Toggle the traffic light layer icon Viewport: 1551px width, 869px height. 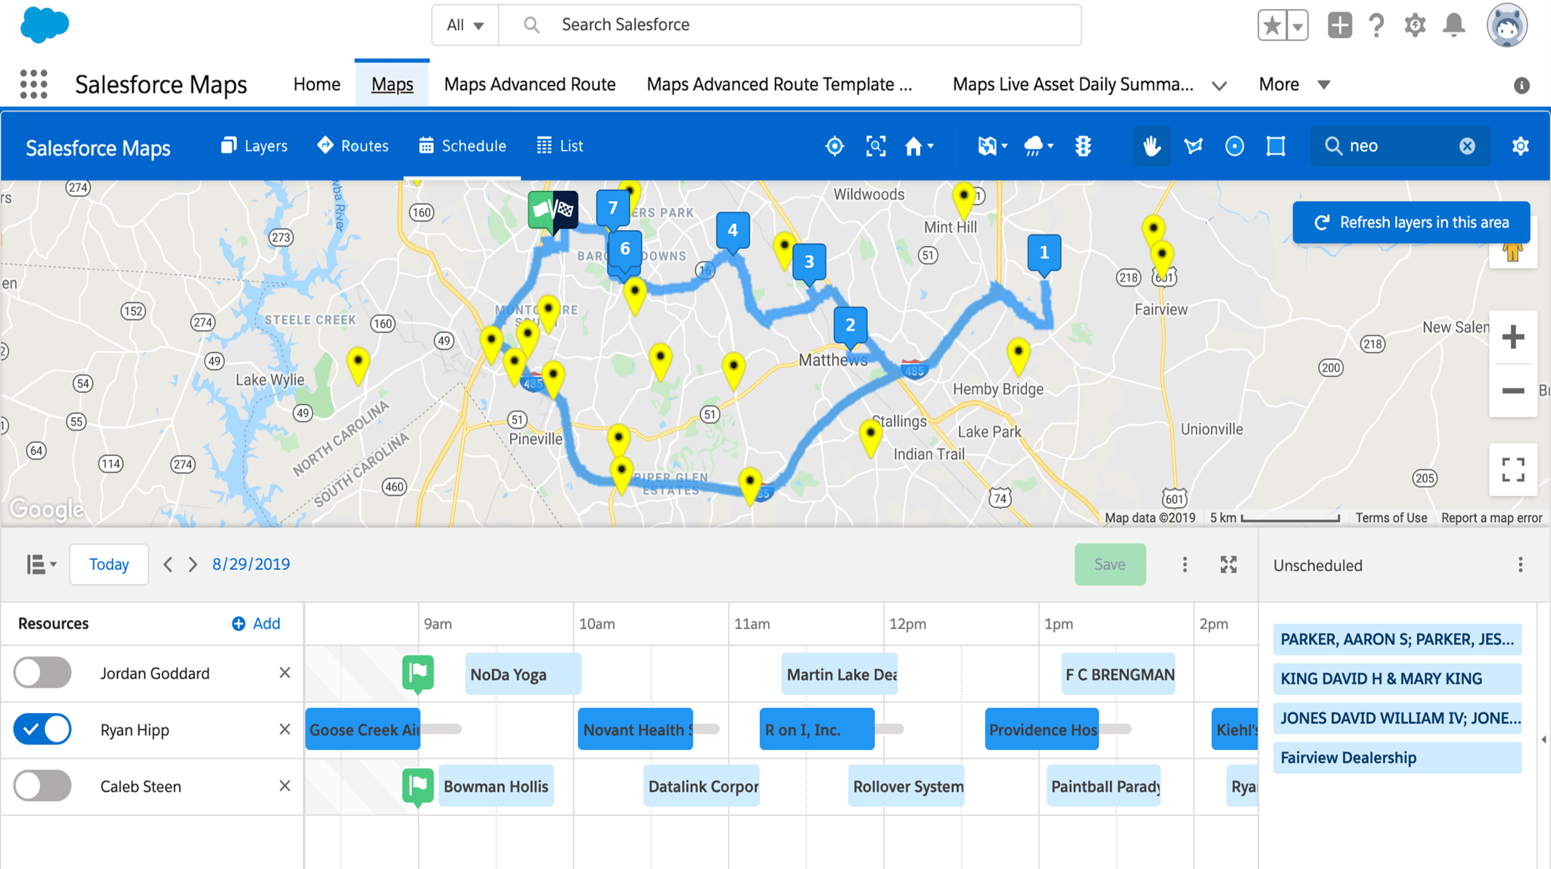[1083, 146]
